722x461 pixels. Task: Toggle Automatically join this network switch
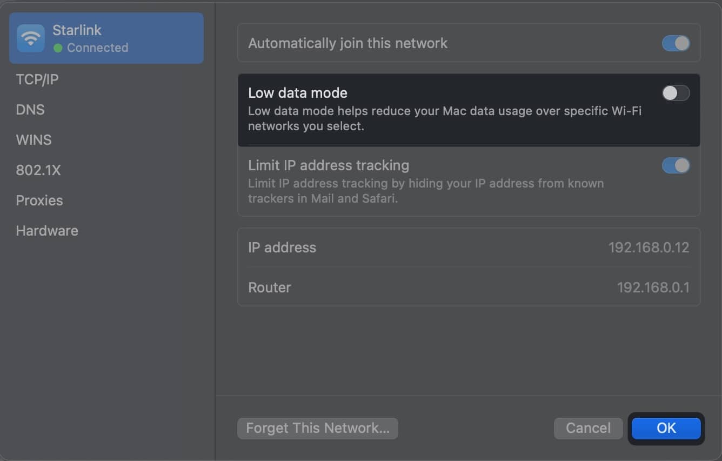676,43
